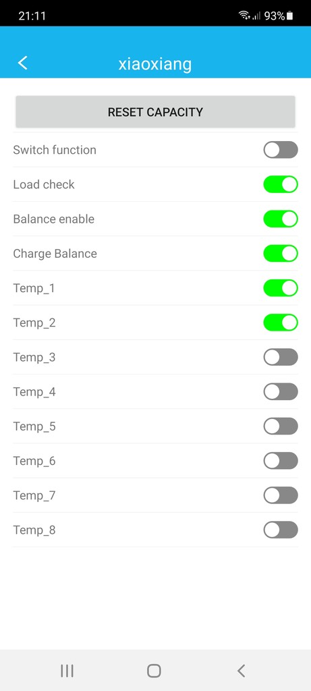Go back using the header arrow
The height and width of the screenshot is (691, 311).
tap(22, 63)
